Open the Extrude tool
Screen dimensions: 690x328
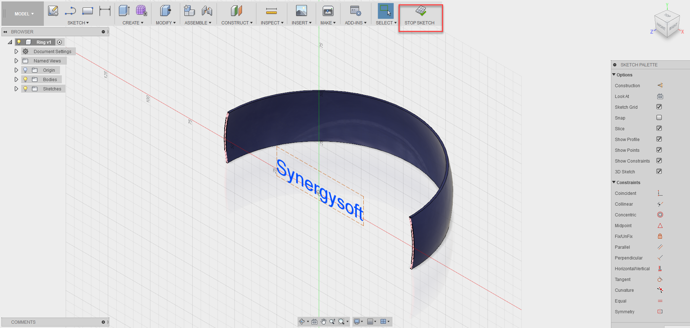tap(124, 11)
